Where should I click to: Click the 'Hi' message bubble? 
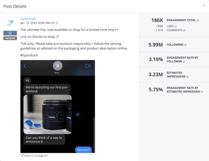click(x=27, y=80)
